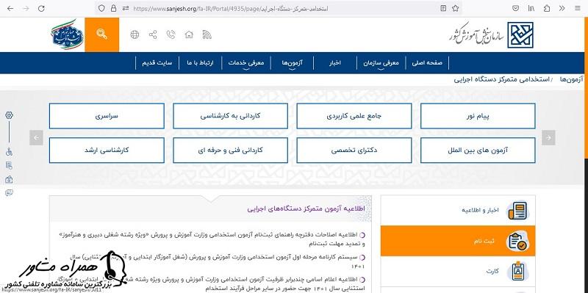Click کاردانی فنی و حرفه ای button
588x293 pixels.
point(230,151)
